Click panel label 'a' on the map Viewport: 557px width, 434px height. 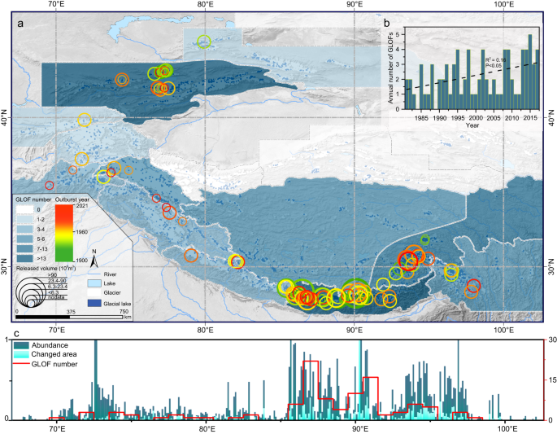(20, 24)
